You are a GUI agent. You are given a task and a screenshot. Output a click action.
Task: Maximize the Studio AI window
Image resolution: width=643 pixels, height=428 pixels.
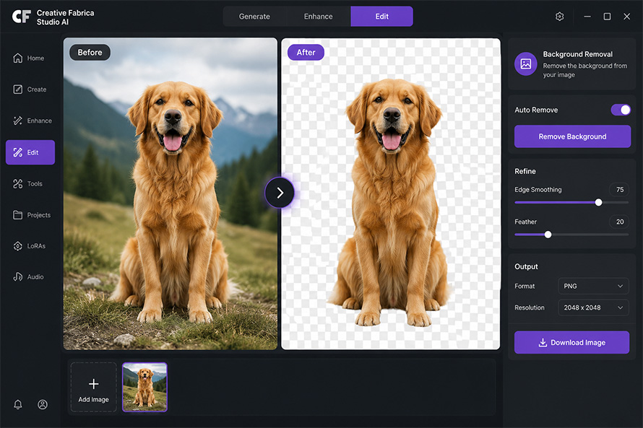point(608,17)
